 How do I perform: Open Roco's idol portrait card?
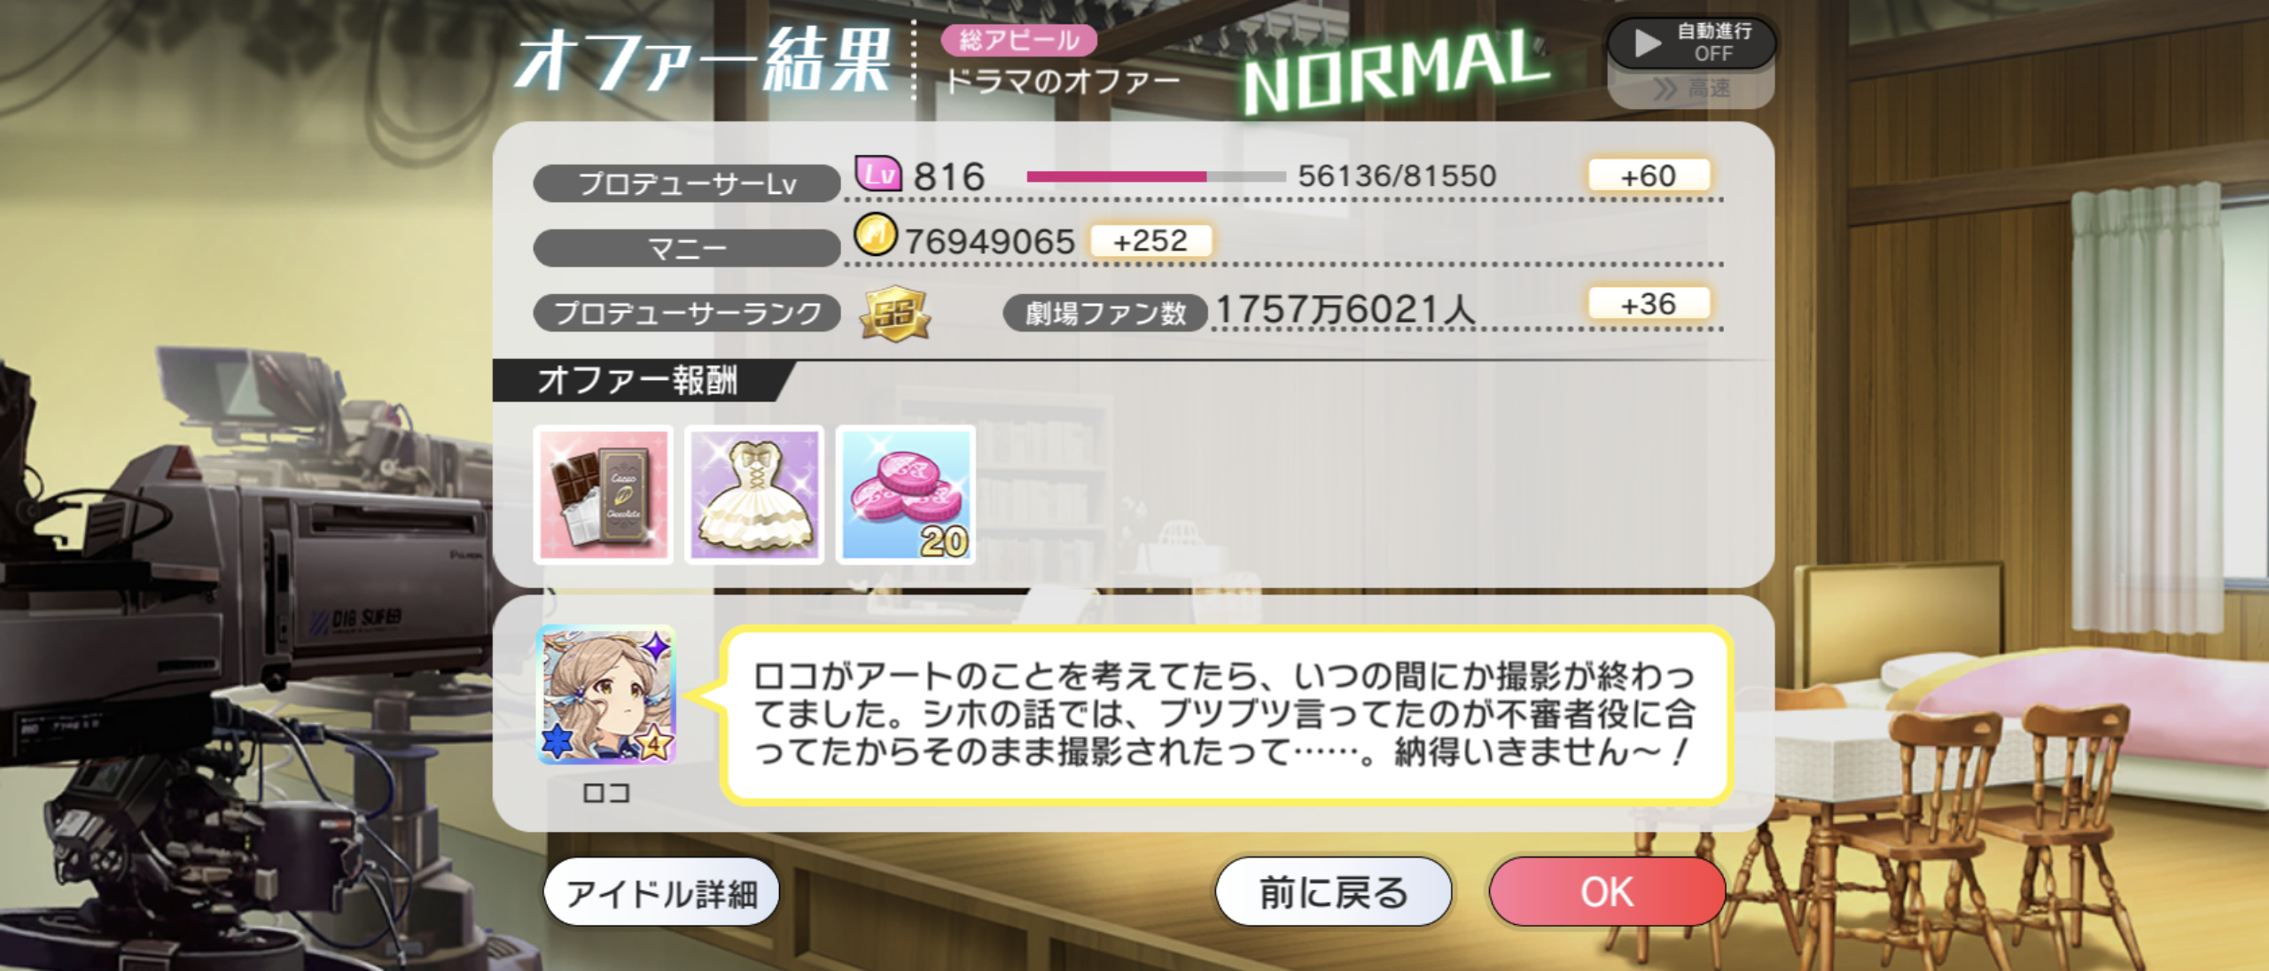click(607, 695)
